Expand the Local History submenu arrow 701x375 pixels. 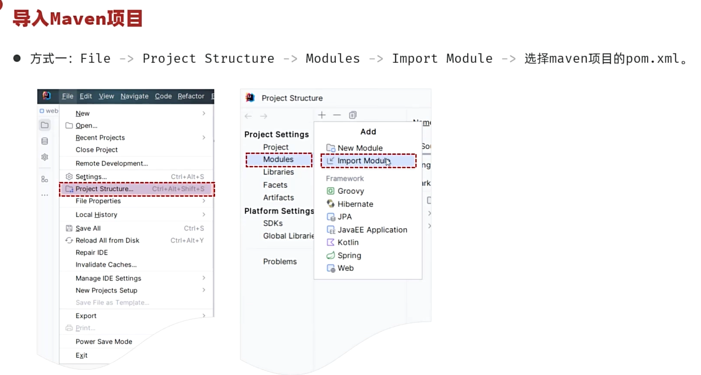[x=204, y=214]
